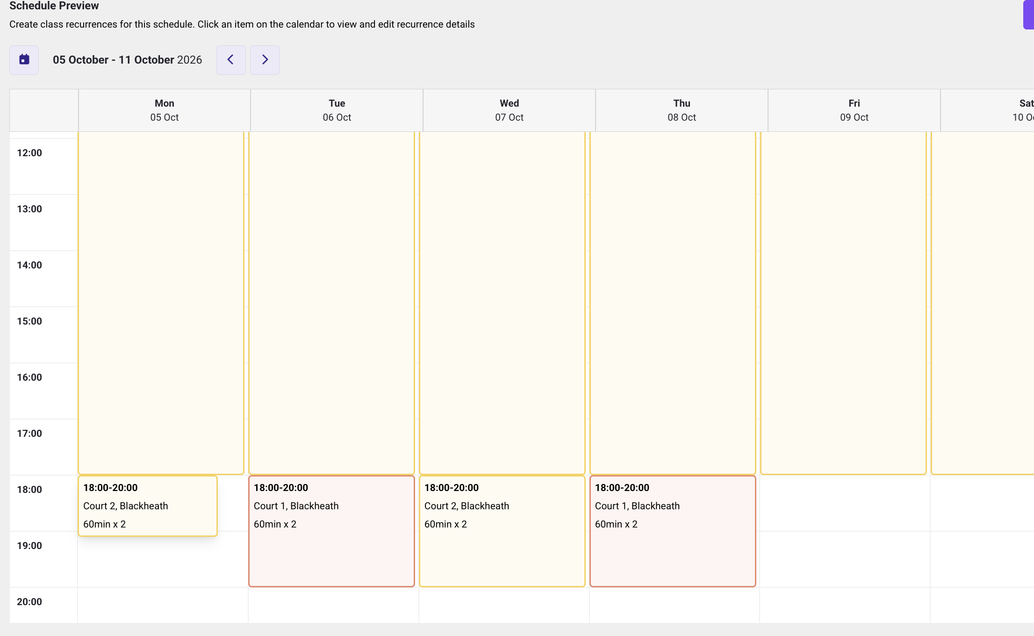The image size is (1034, 636).
Task: Select the Thu 08 Oct column header
Action: click(682, 110)
